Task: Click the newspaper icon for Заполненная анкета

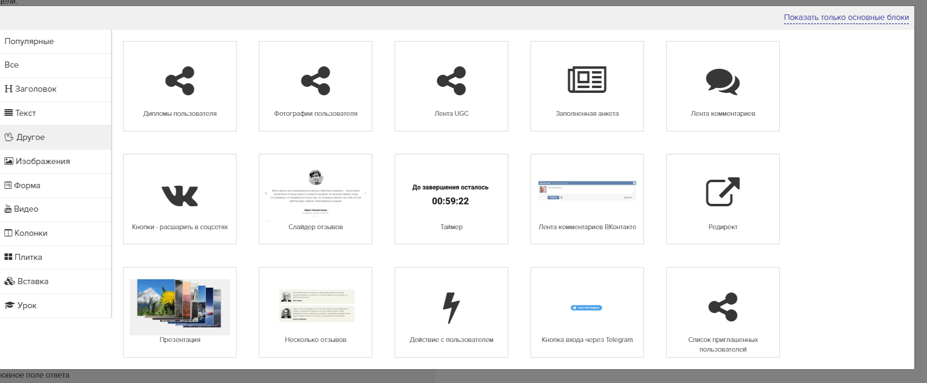Action: [x=587, y=80]
